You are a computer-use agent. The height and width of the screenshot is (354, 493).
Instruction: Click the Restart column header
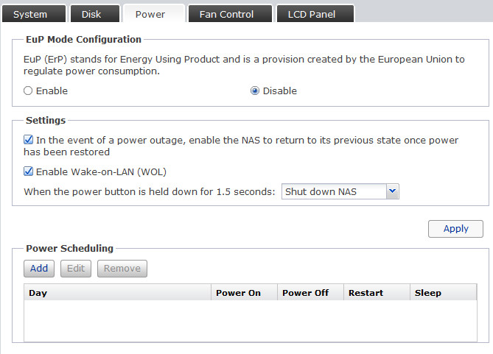[x=377, y=293]
